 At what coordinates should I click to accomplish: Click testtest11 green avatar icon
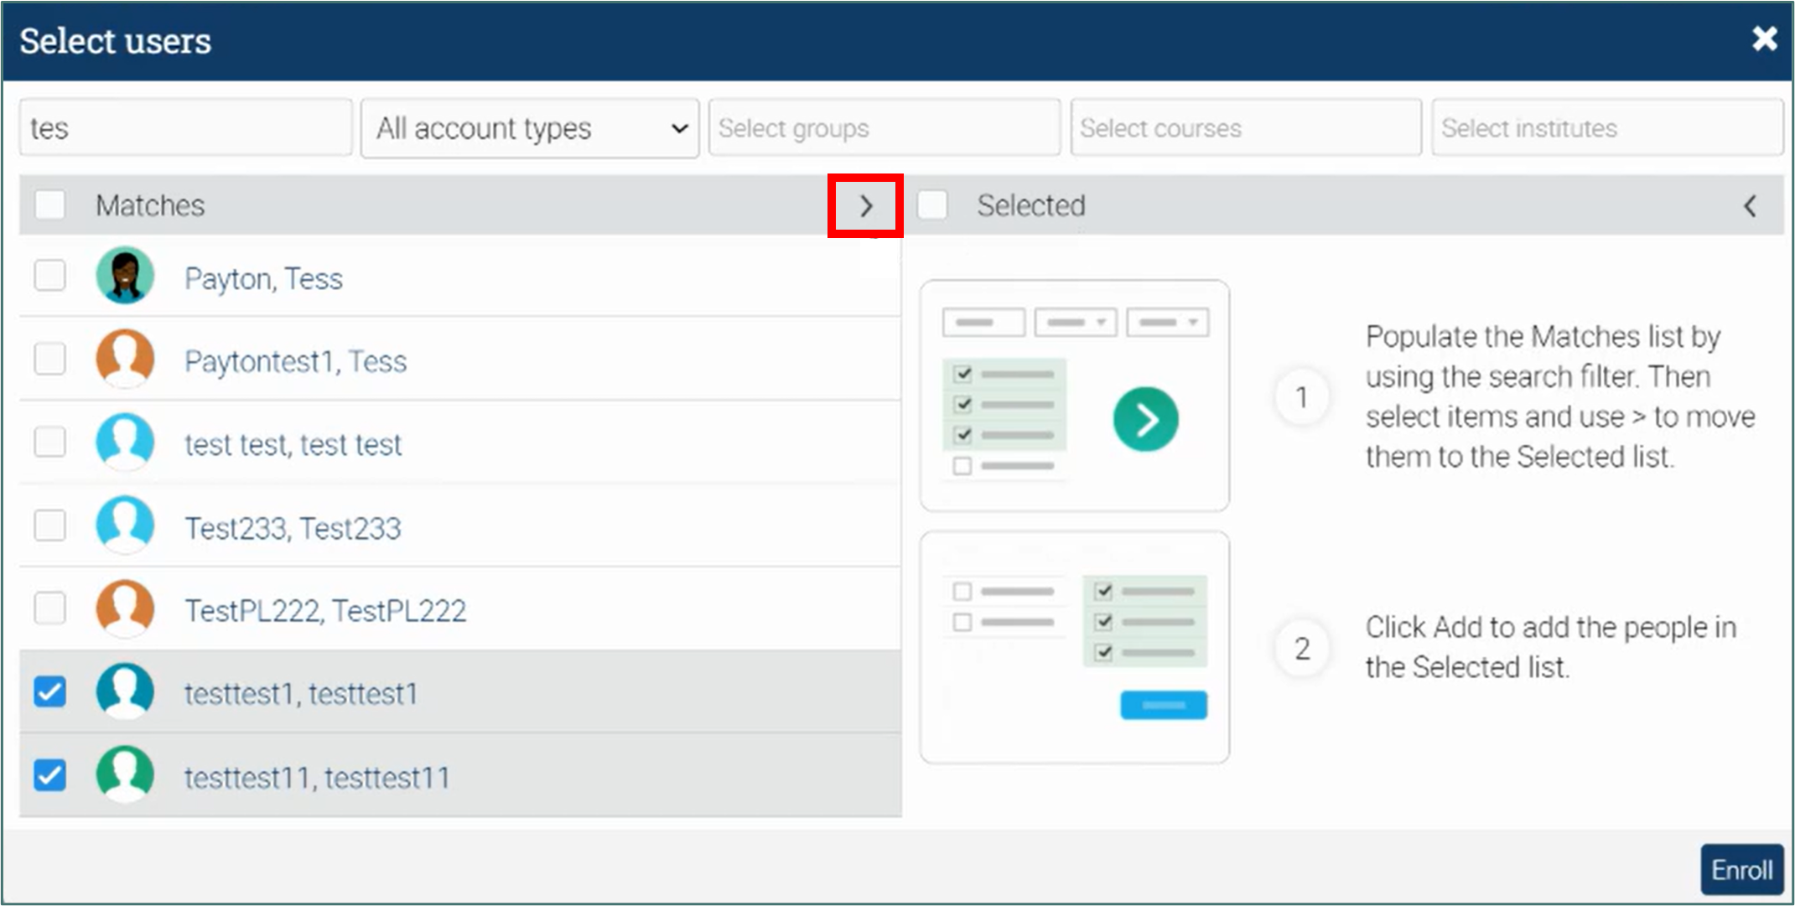pyautogui.click(x=125, y=775)
